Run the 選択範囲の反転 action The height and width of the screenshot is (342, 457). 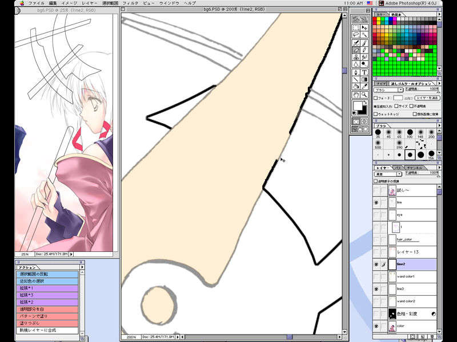tap(47, 274)
